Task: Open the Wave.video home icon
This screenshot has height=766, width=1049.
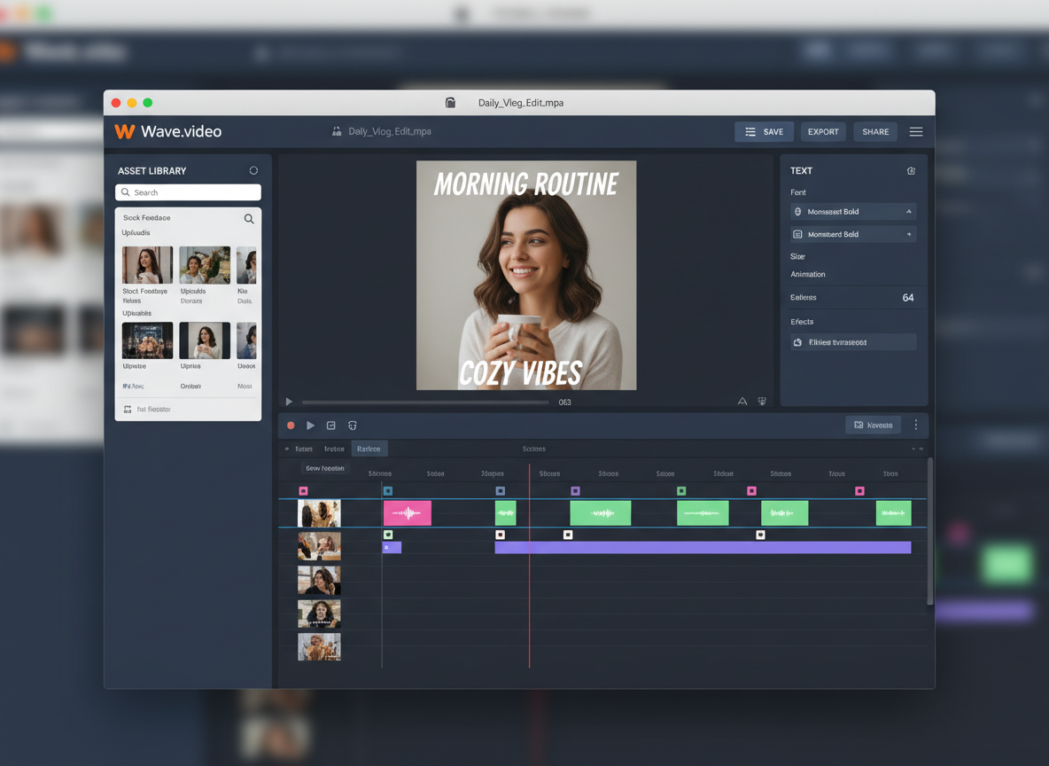Action: (x=124, y=131)
